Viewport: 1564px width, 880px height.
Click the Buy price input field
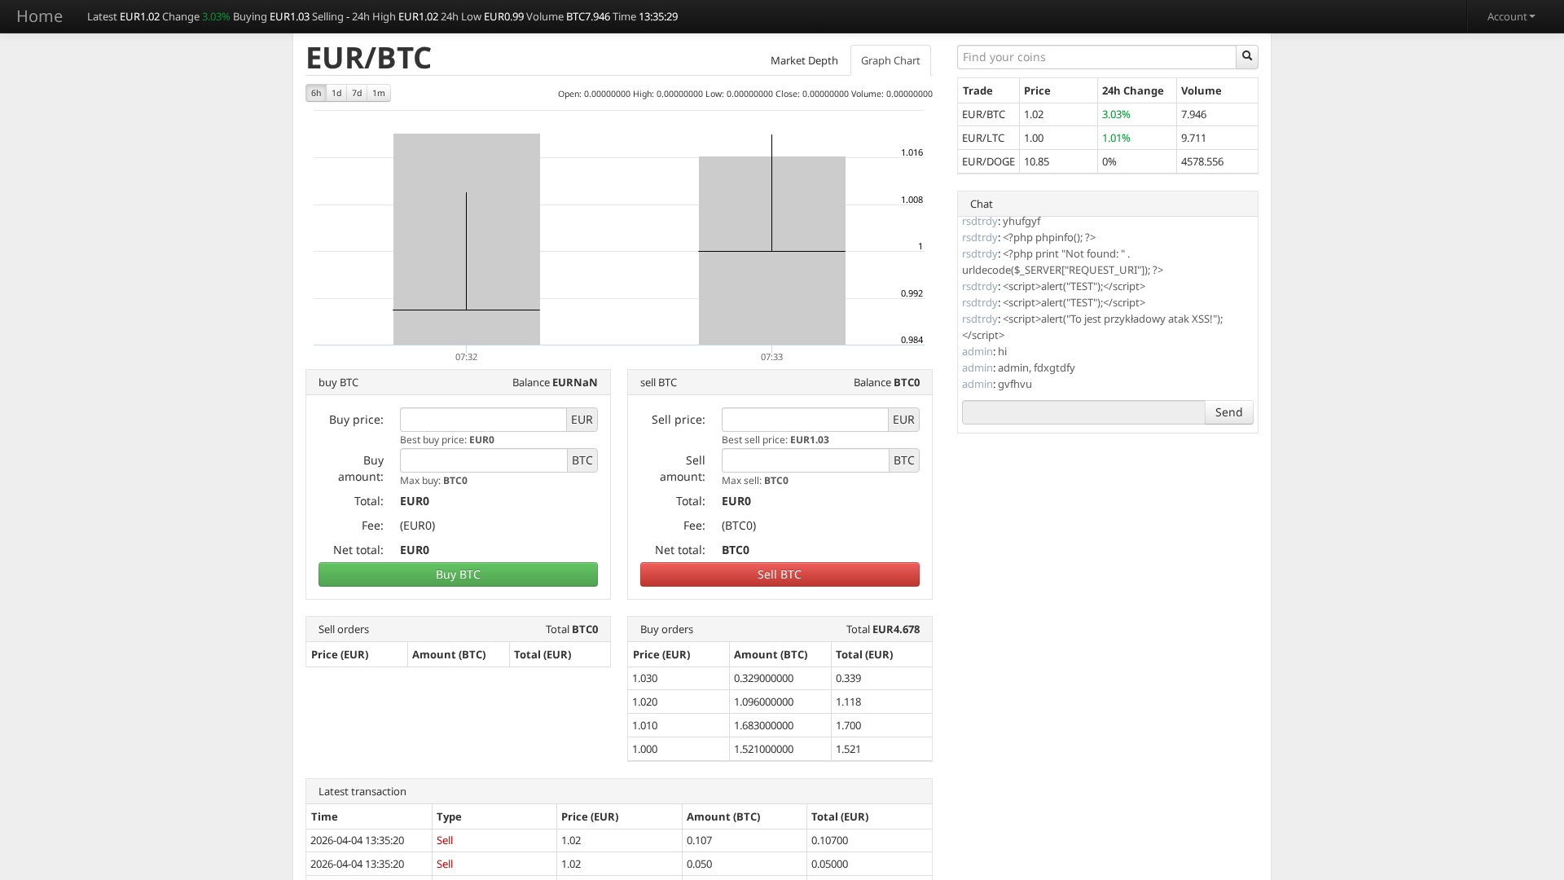(482, 419)
